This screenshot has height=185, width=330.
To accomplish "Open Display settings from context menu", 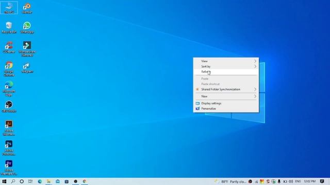I will click(226, 103).
